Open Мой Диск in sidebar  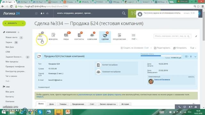tap(10, 47)
